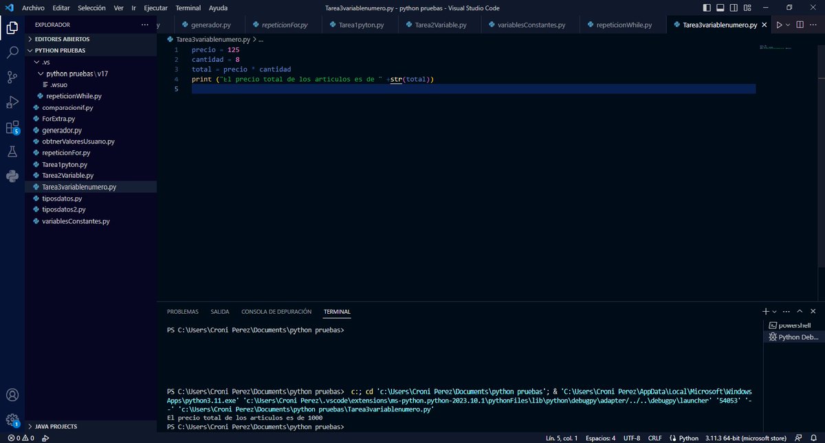Toggle bottom panel visibility
The image size is (825, 443).
[x=721, y=8]
